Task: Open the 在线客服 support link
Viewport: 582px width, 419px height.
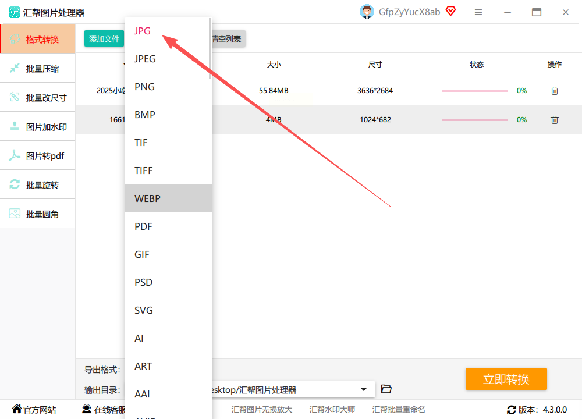Action: 104,409
